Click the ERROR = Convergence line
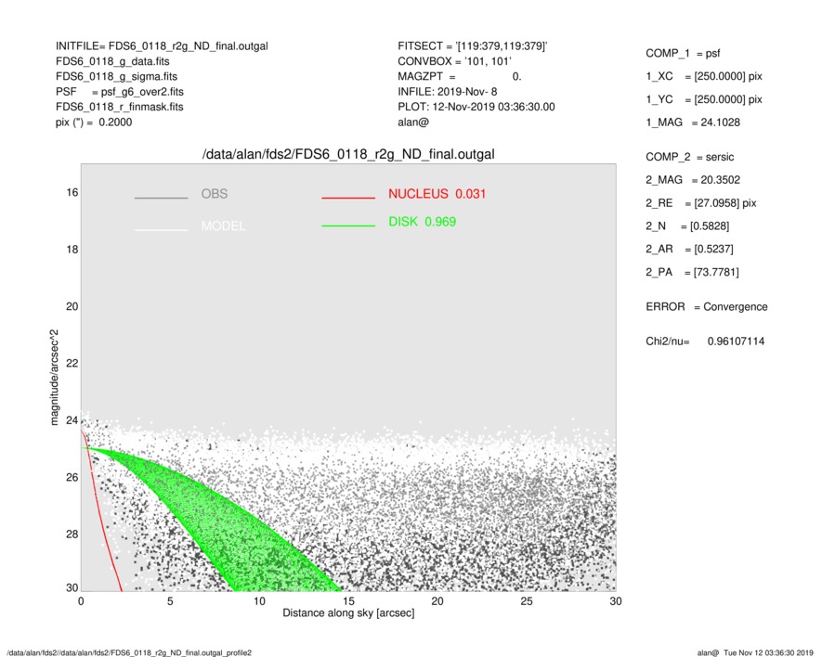Screen dimensions: 822x657 pos(707,307)
